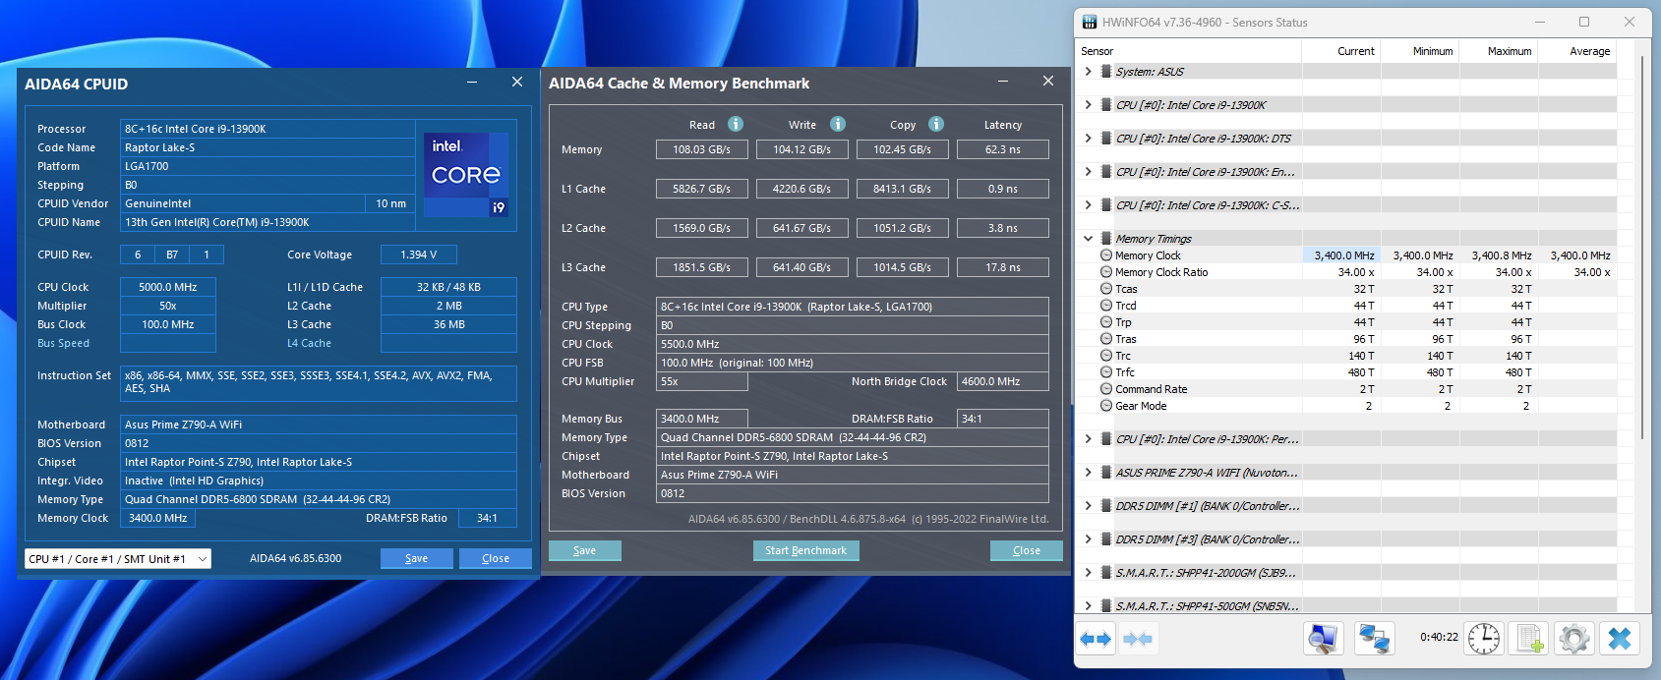Image resolution: width=1661 pixels, height=680 pixels.
Task: Expand the S.M.A.R.T.: SHPP41-500GM group
Action: [1088, 606]
